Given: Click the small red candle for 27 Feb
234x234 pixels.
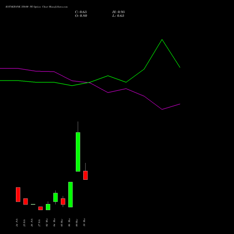Looking at the screenshot, I should coord(41,208).
